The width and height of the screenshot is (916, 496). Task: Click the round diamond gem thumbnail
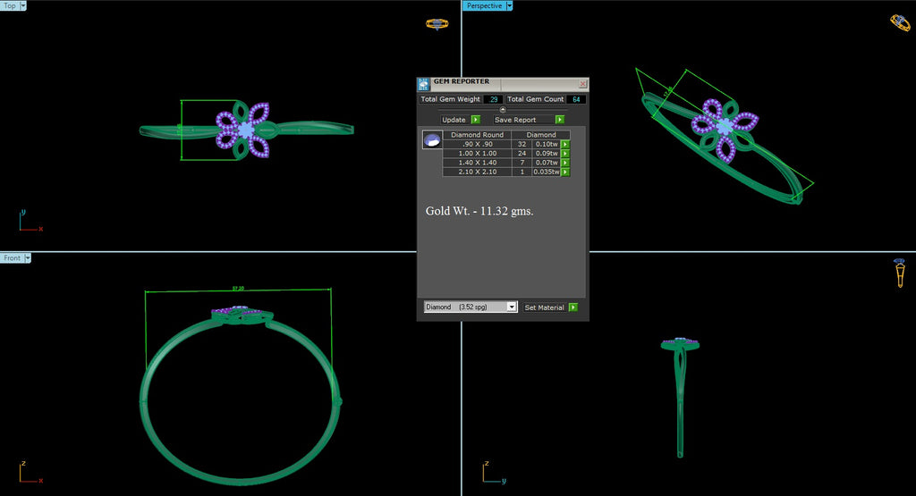coord(432,140)
